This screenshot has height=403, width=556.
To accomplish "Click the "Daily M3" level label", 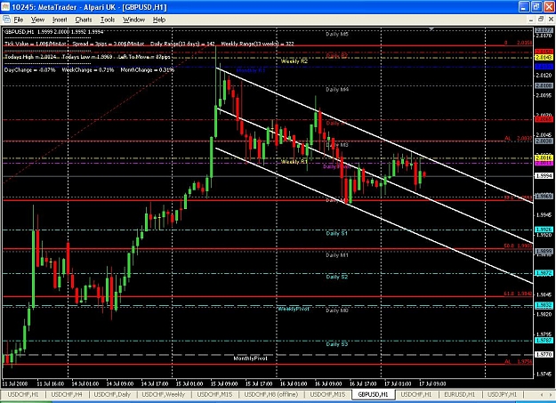I will click(x=337, y=145).
